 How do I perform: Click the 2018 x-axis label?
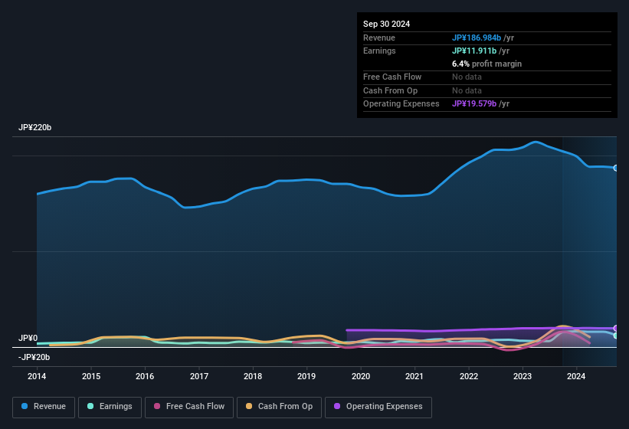[x=253, y=376]
